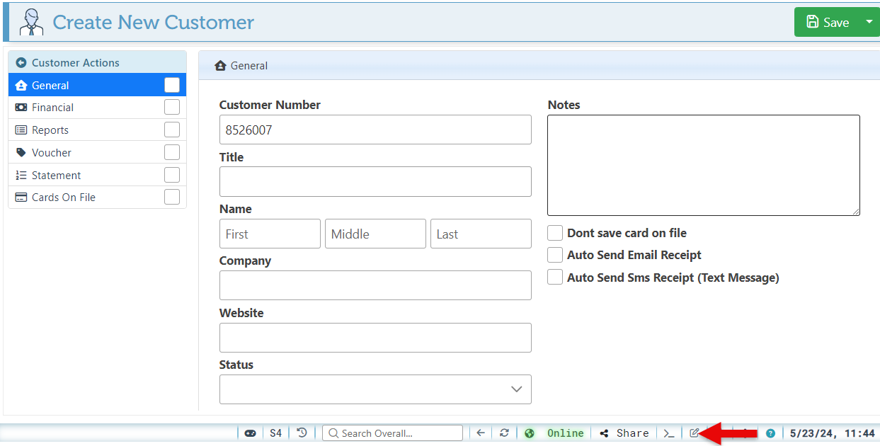Open the help question mark icon
This screenshot has width=880, height=446.
tap(770, 433)
